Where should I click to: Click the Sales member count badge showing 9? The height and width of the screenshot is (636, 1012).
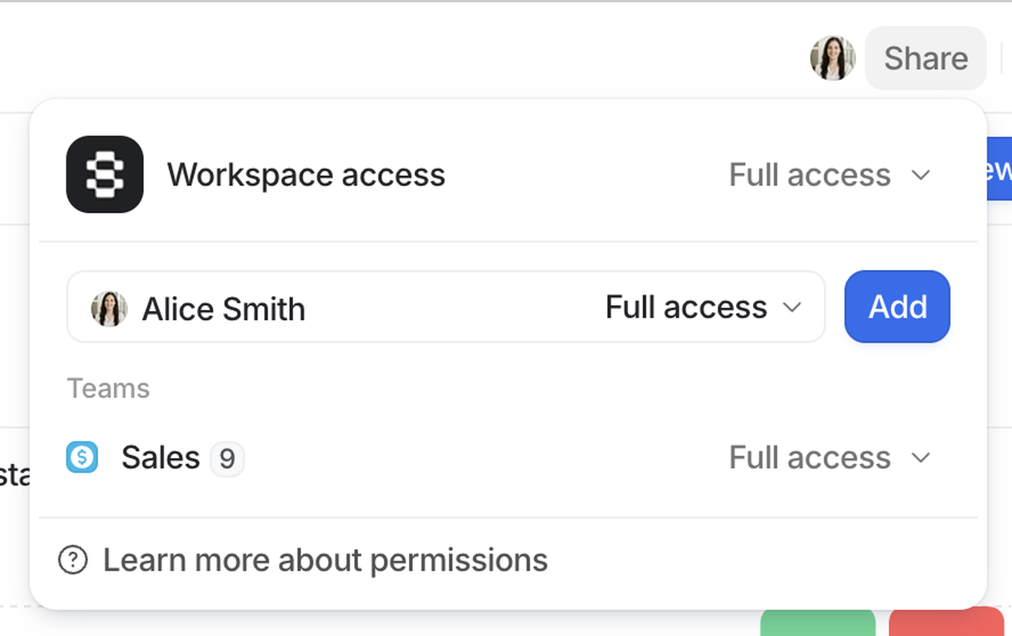coord(227,458)
